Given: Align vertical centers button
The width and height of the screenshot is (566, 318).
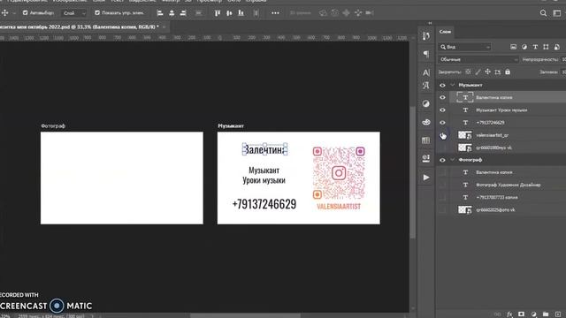Looking at the screenshot, I should [229, 13].
